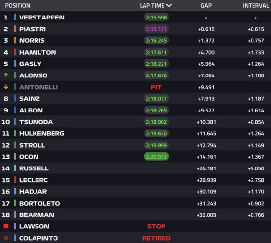Screen dimensions: 271x243
Task: Click Piastri's orange team color bar
Action: 15,29
